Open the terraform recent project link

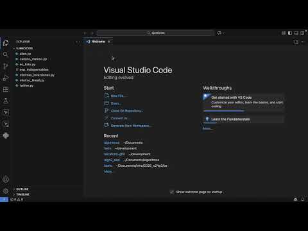click(x=114, y=154)
